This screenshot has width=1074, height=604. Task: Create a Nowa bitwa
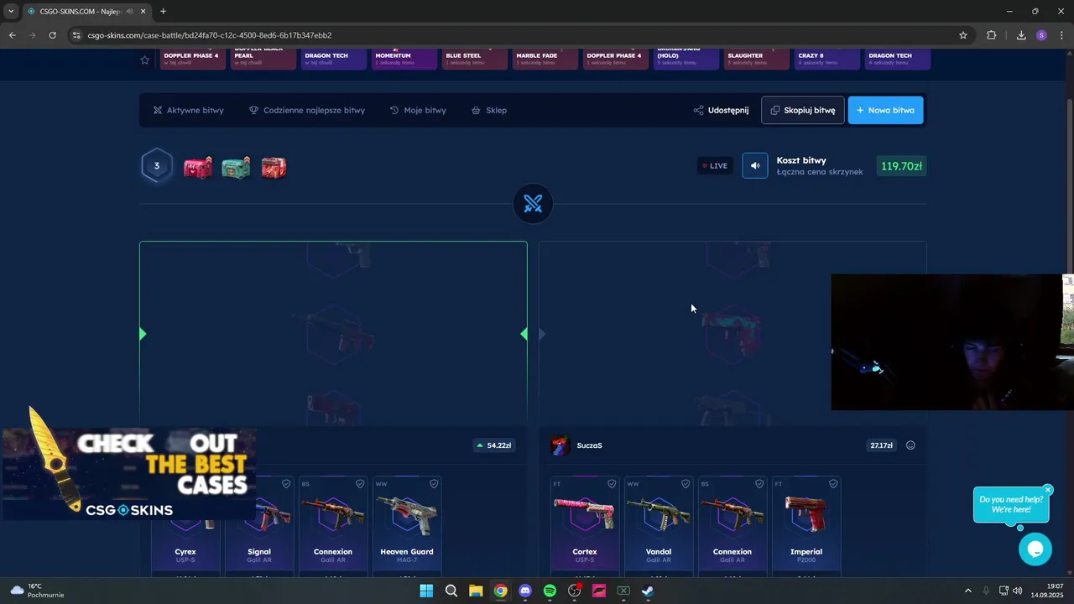point(885,110)
